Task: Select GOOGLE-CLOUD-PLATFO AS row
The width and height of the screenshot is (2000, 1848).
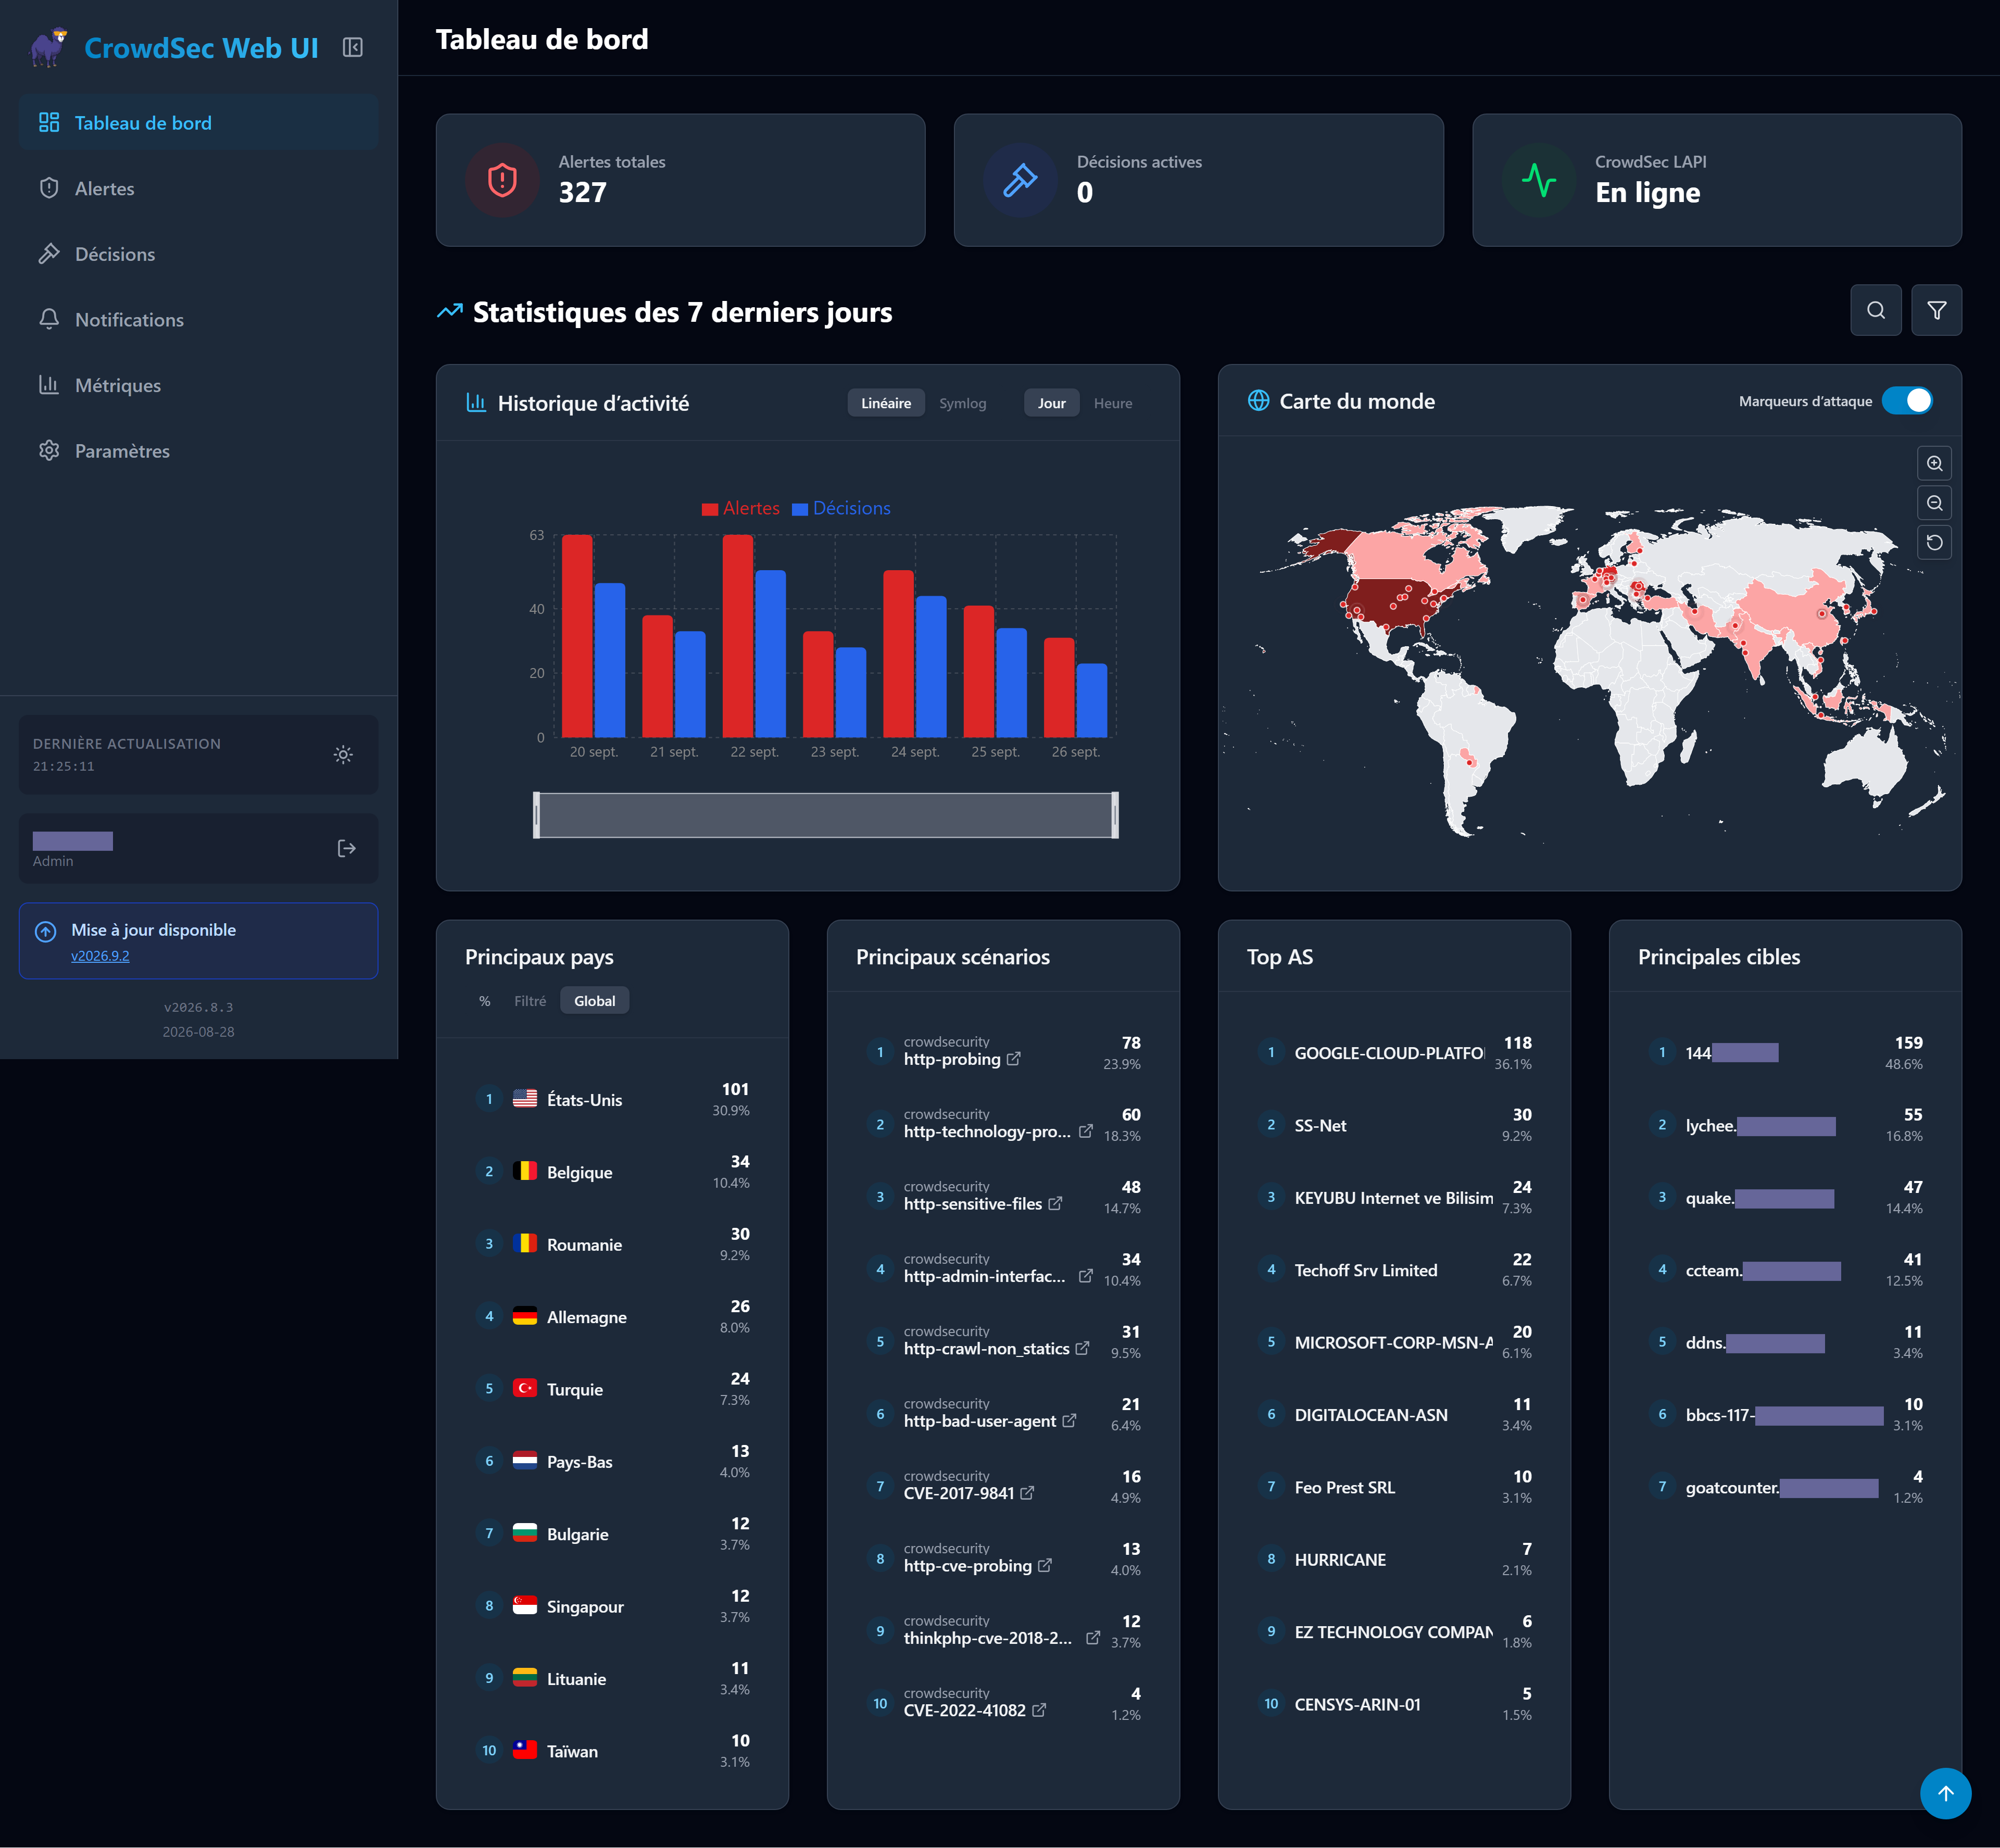Action: (x=1394, y=1052)
